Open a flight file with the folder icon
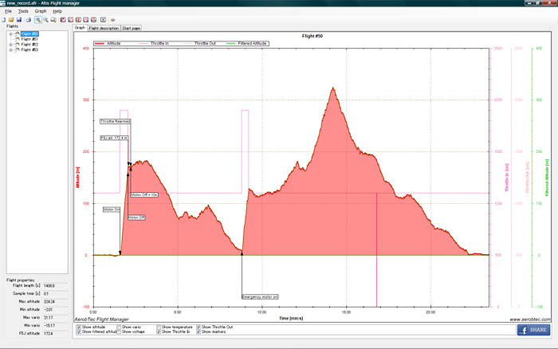 [11, 20]
